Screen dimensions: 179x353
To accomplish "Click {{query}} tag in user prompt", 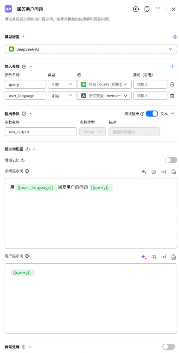I will (x=23, y=273).
